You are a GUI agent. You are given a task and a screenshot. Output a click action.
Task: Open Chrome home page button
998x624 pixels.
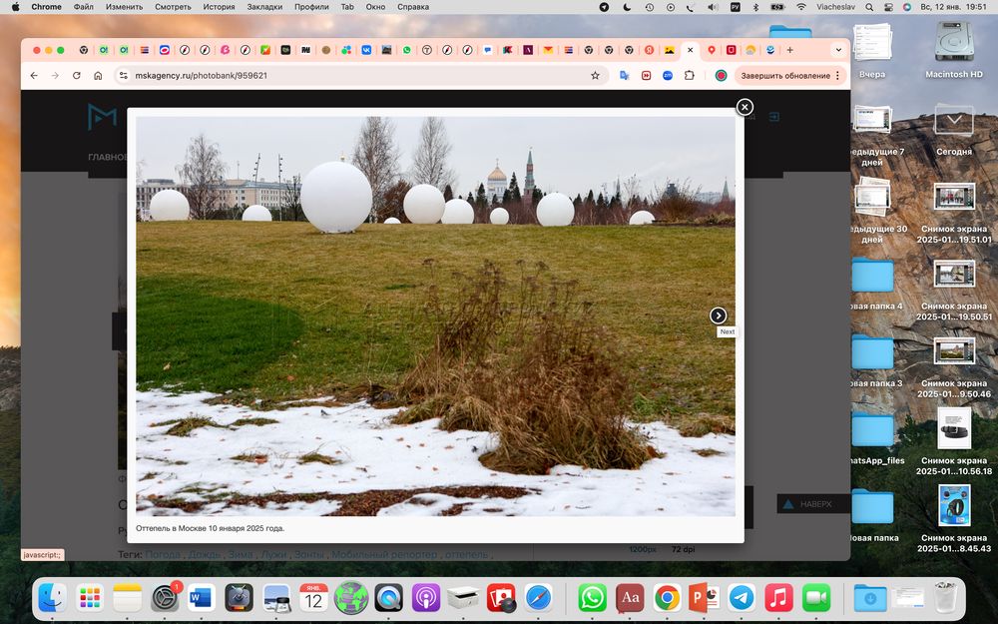98,75
